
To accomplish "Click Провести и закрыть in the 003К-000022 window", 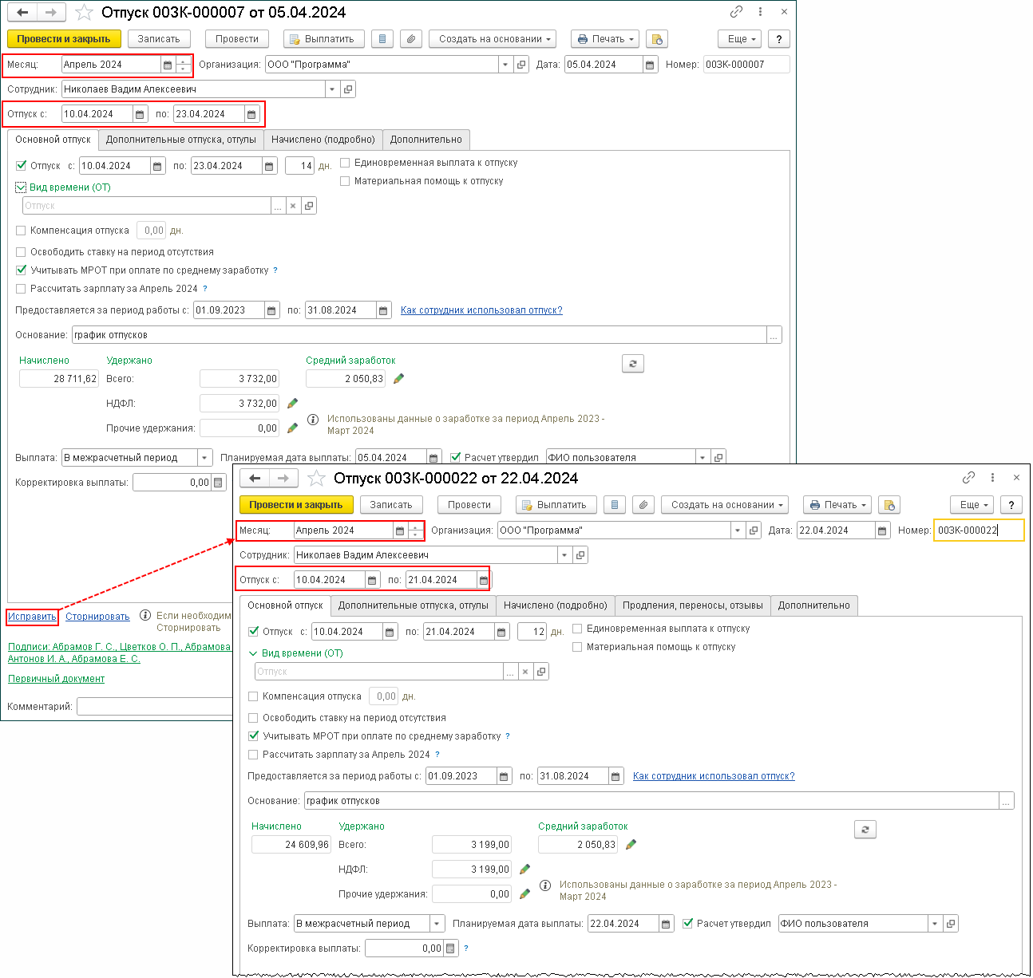I will (296, 505).
